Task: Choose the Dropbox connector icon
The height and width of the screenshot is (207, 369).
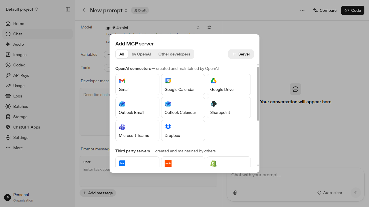Action: [168, 127]
